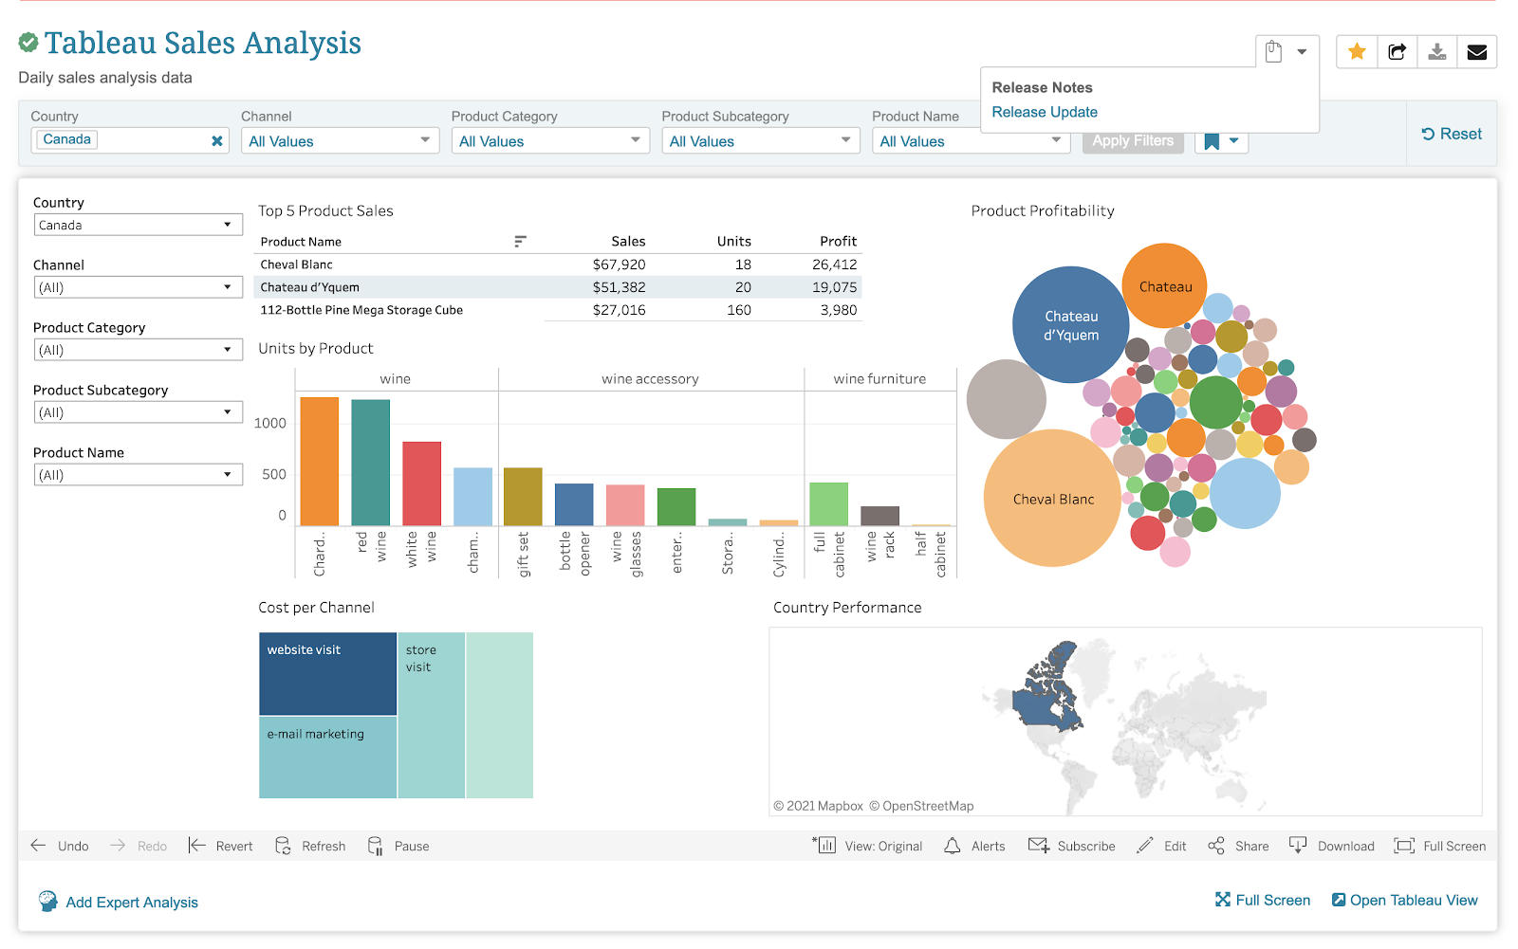The image size is (1518, 949).
Task: Open the dashboard Country Canada dropdown
Action: 138,225
